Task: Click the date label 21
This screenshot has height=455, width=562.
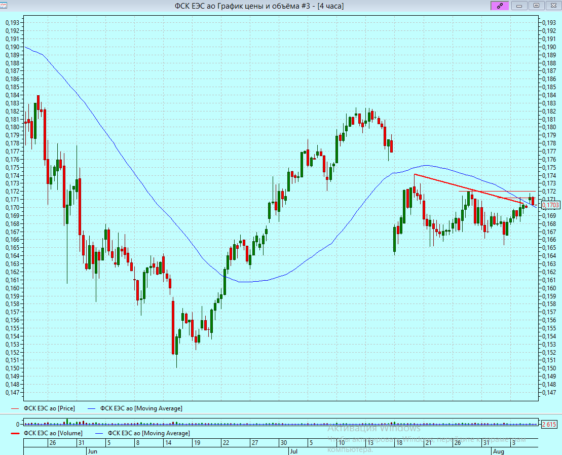Action: [428, 442]
